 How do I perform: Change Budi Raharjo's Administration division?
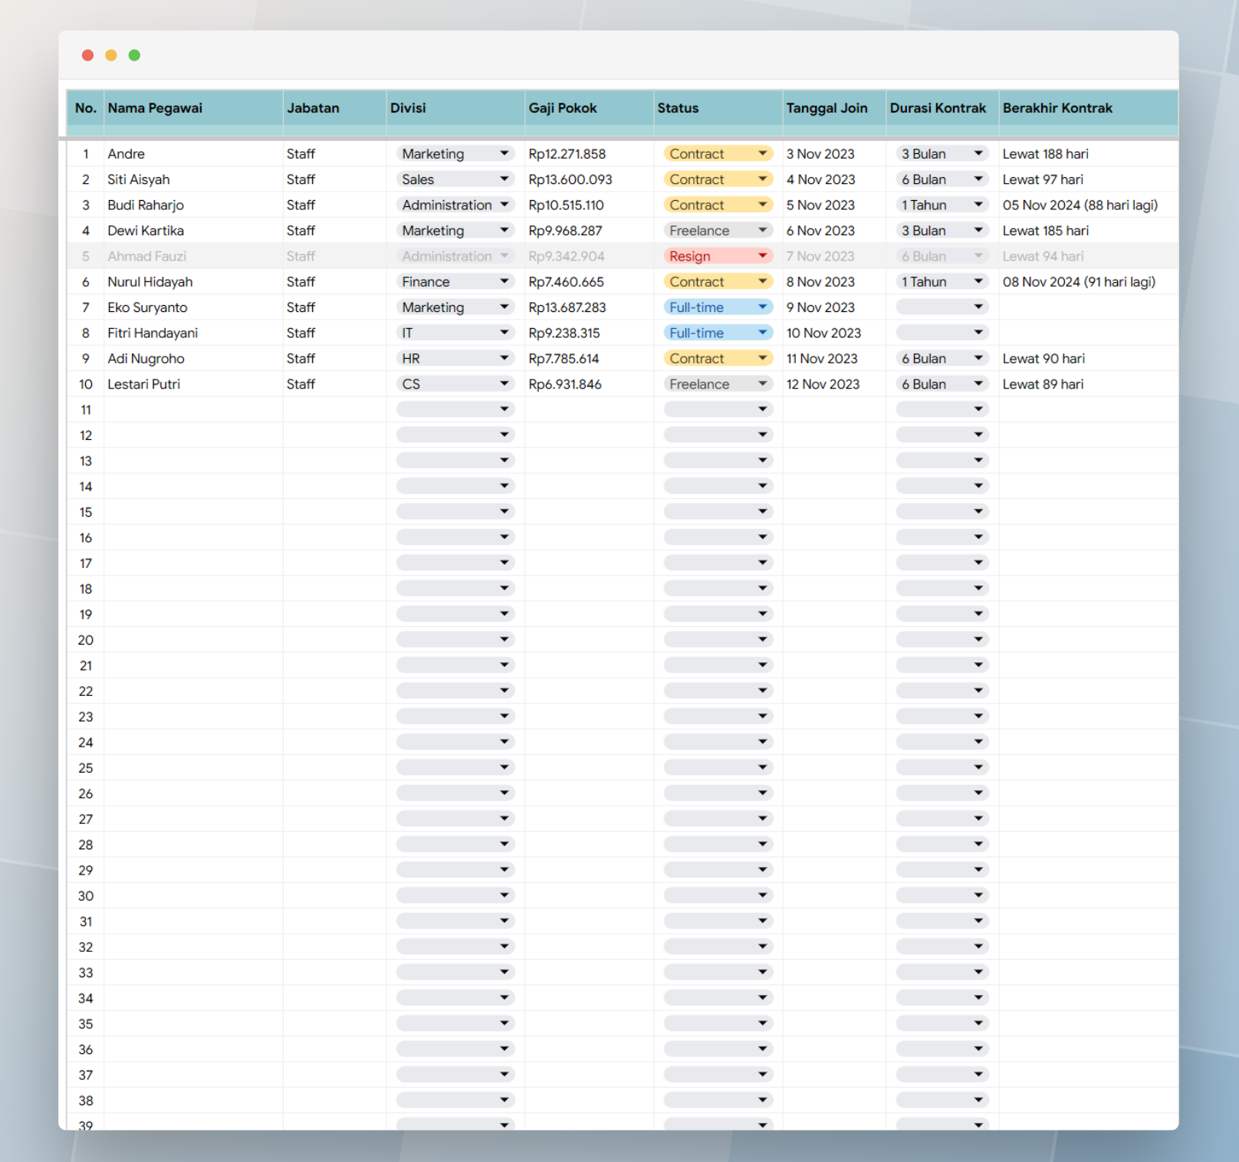click(x=455, y=205)
